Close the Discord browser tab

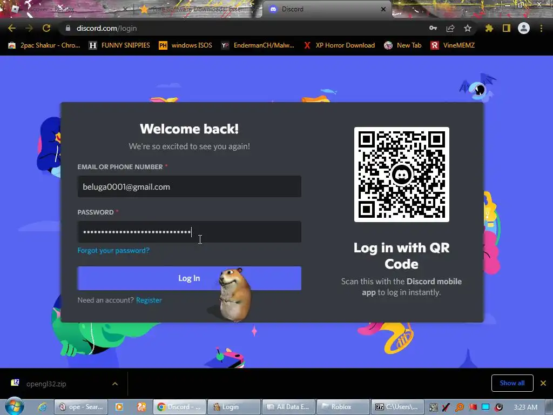pos(383,9)
